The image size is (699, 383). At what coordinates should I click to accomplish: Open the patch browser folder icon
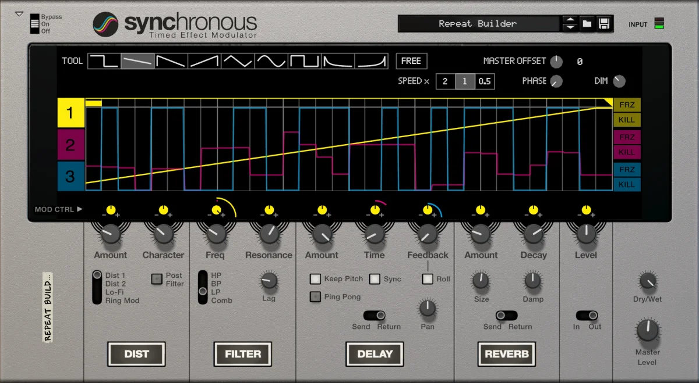point(587,24)
